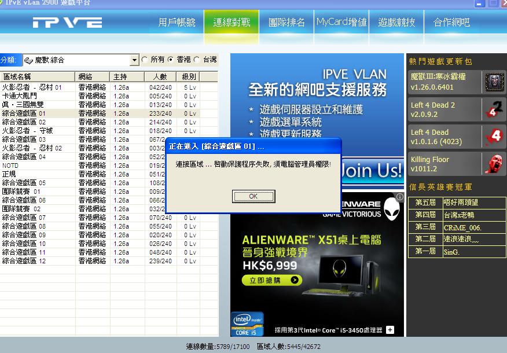Sort by 主持 column header

(127, 77)
